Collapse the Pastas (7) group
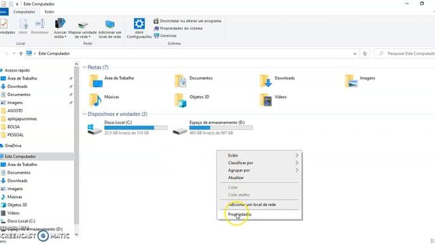Image resolution: width=435 pixels, height=245 pixels. point(84,67)
